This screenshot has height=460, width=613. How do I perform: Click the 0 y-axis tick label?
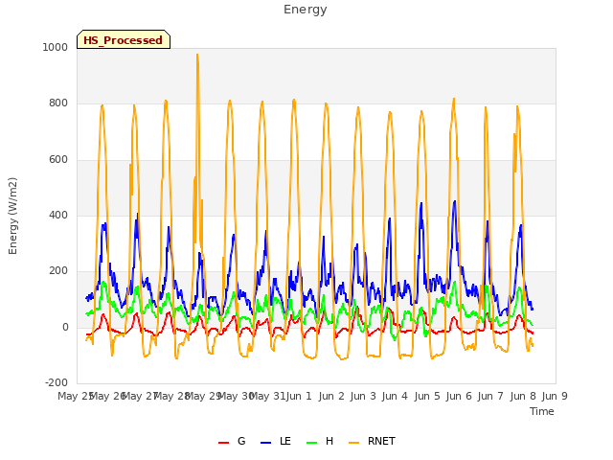click(65, 328)
